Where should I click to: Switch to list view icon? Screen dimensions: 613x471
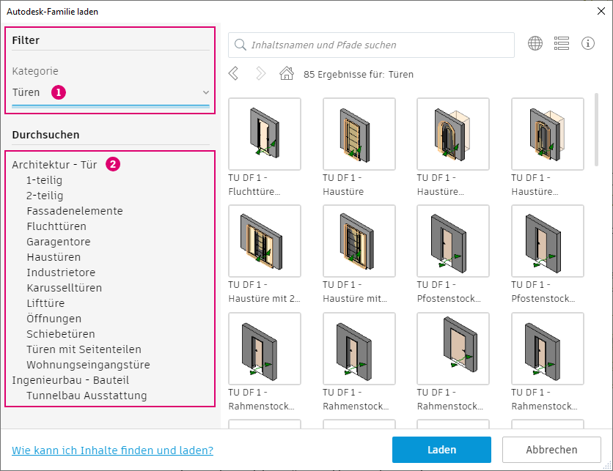tap(562, 43)
